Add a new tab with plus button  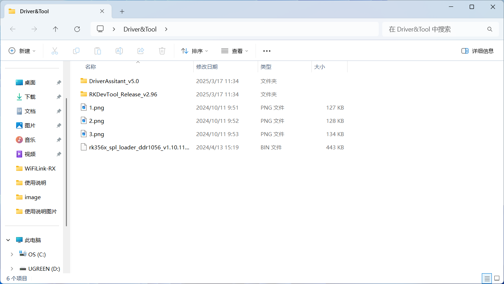click(x=122, y=11)
